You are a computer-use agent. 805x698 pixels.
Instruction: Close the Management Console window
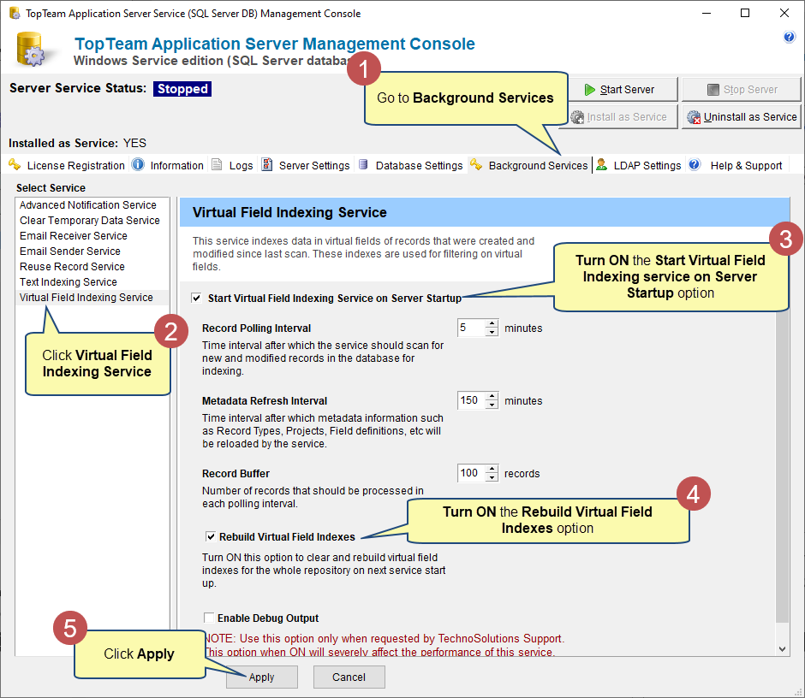[x=784, y=14]
